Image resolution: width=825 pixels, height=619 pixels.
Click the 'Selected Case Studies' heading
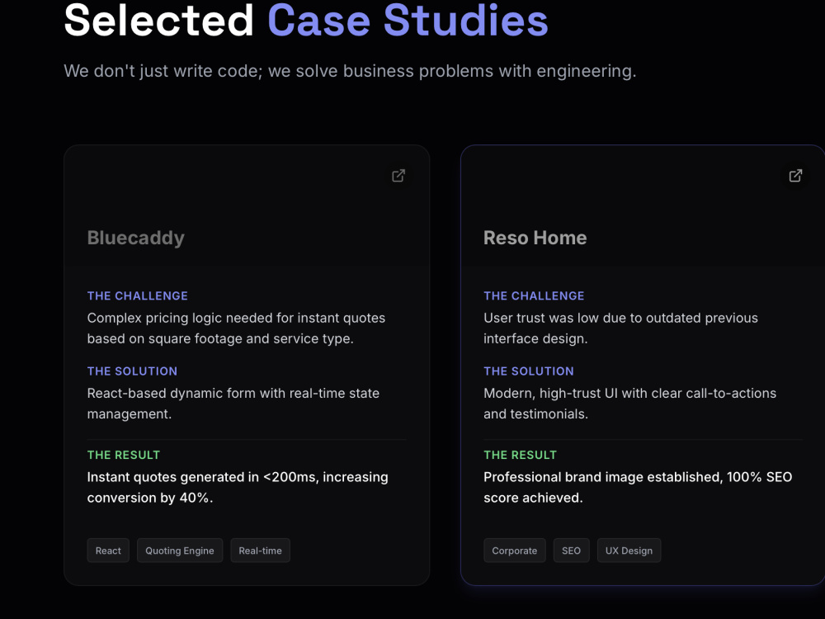coord(306,21)
